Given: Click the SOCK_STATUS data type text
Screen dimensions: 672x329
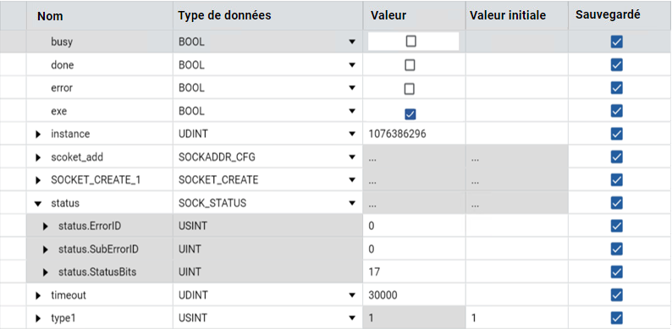Looking at the screenshot, I should [212, 203].
